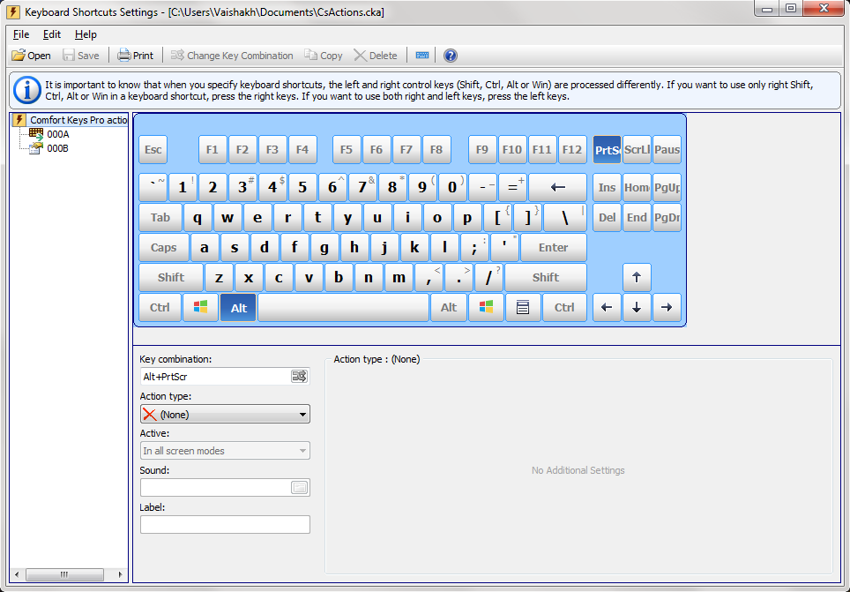Image resolution: width=850 pixels, height=592 pixels.
Task: Click the Ins key
Action: (x=607, y=188)
